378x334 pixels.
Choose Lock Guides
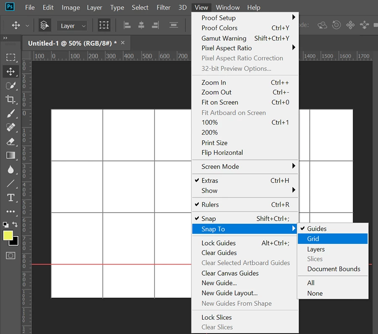(x=245, y=243)
